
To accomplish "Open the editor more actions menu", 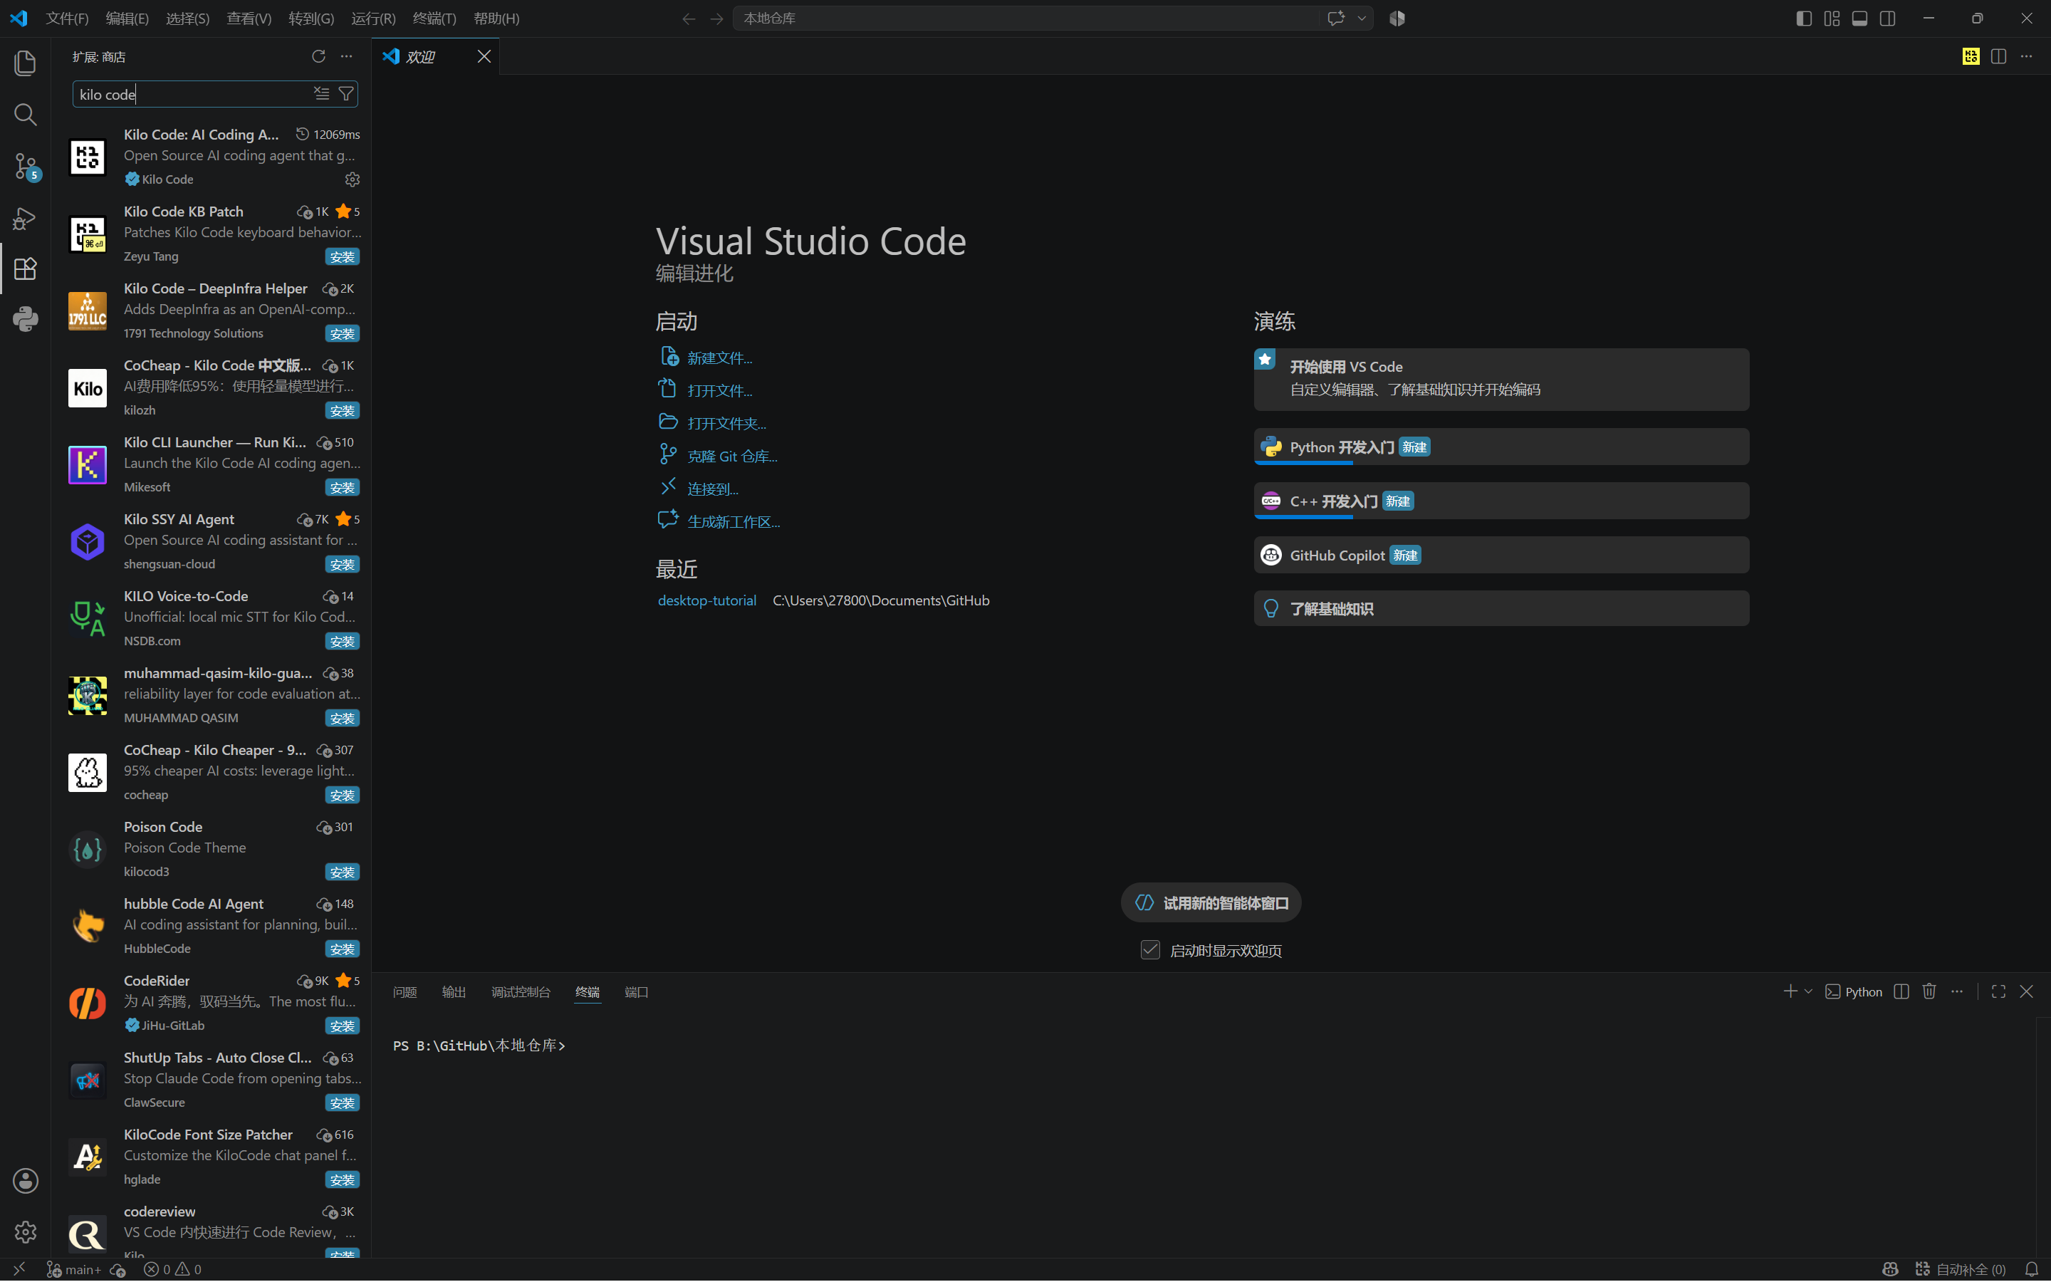I will pyautogui.click(x=2026, y=56).
